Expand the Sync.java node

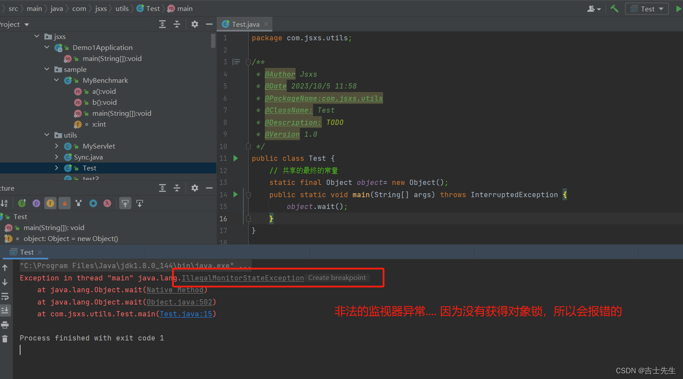pos(56,157)
